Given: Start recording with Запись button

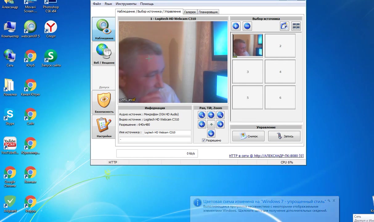Looking at the screenshot, I should [x=284, y=136].
